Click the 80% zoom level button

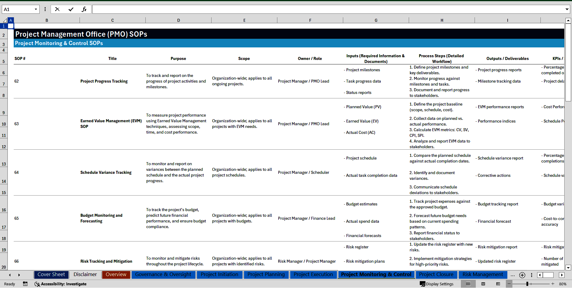(x=562, y=284)
